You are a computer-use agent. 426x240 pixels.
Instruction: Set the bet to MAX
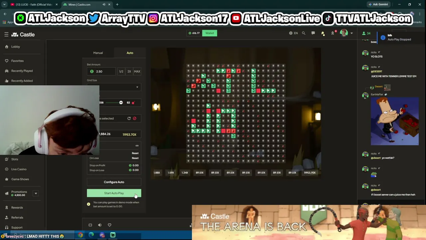tap(137, 71)
